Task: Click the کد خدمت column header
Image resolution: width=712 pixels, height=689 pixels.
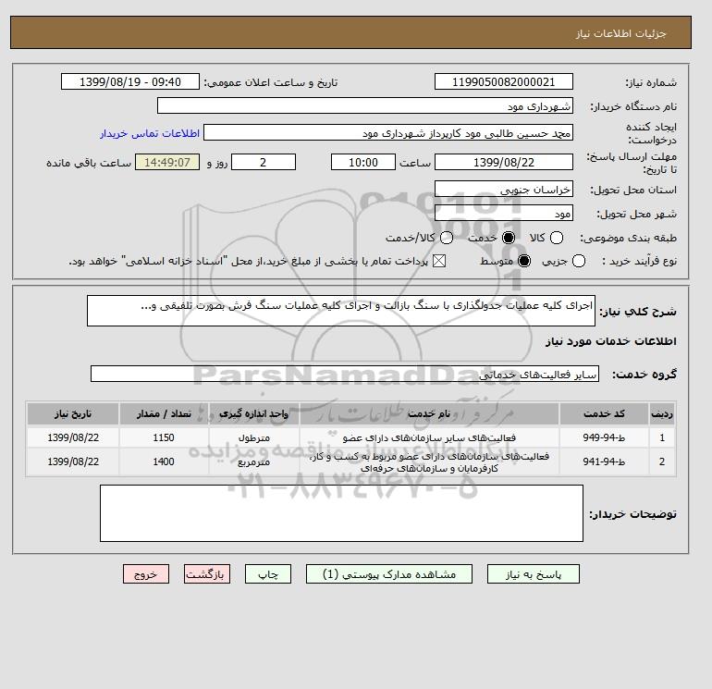Action: coord(604,413)
